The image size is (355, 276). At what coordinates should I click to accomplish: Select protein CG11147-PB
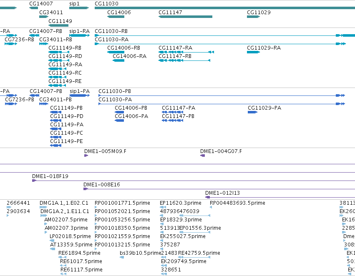173,120
